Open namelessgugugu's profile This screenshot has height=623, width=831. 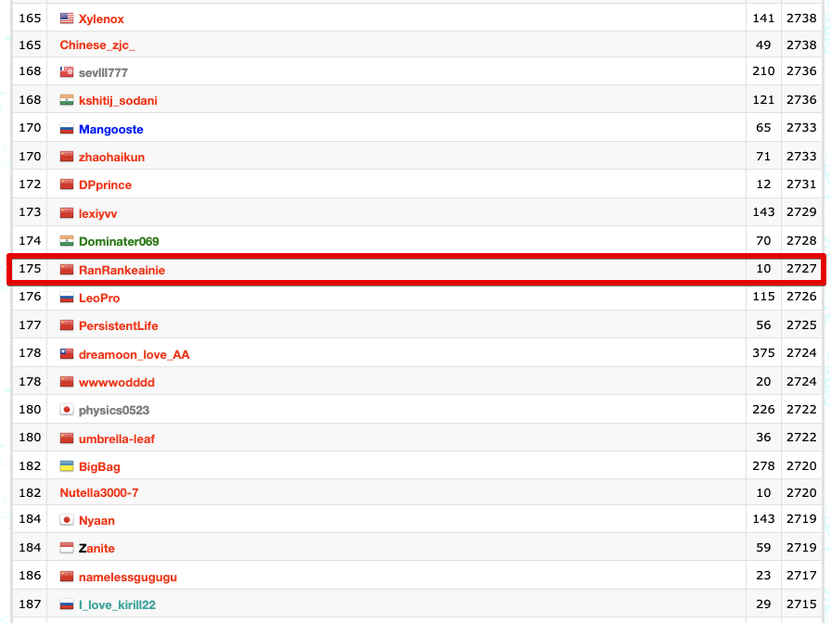point(128,578)
